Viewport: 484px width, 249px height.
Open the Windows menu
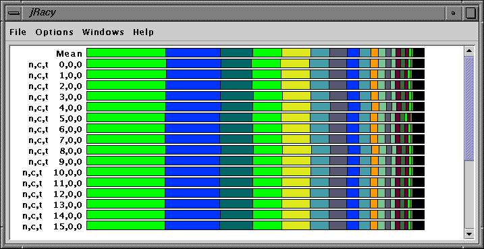[103, 32]
